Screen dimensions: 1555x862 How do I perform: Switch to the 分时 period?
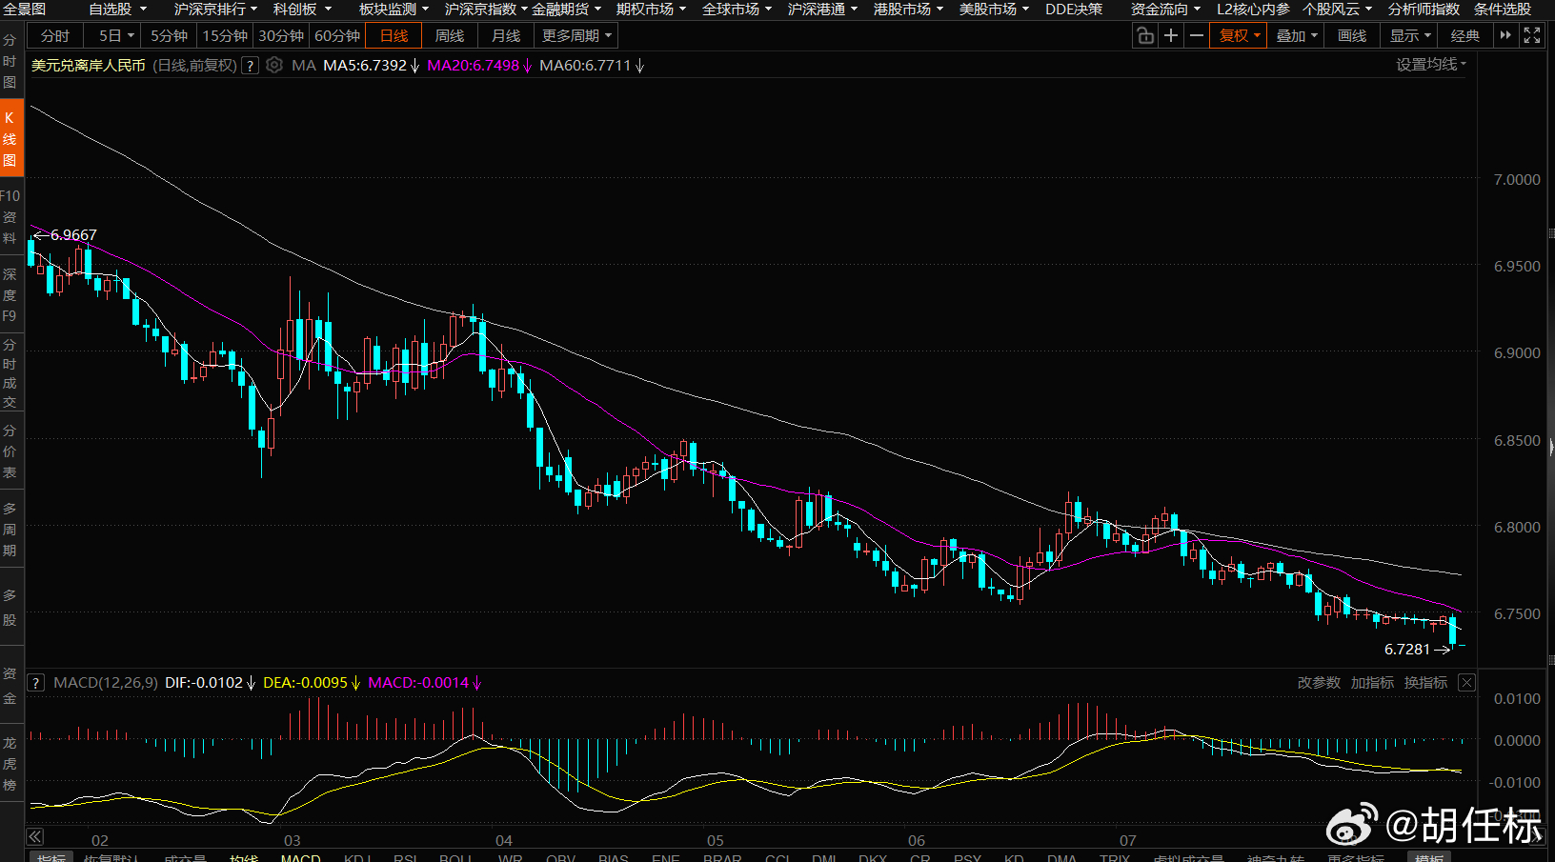coord(55,36)
